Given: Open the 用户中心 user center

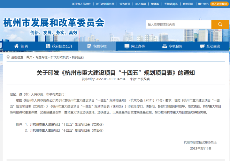Looking at the screenshot, I should pyautogui.click(x=203, y=4).
